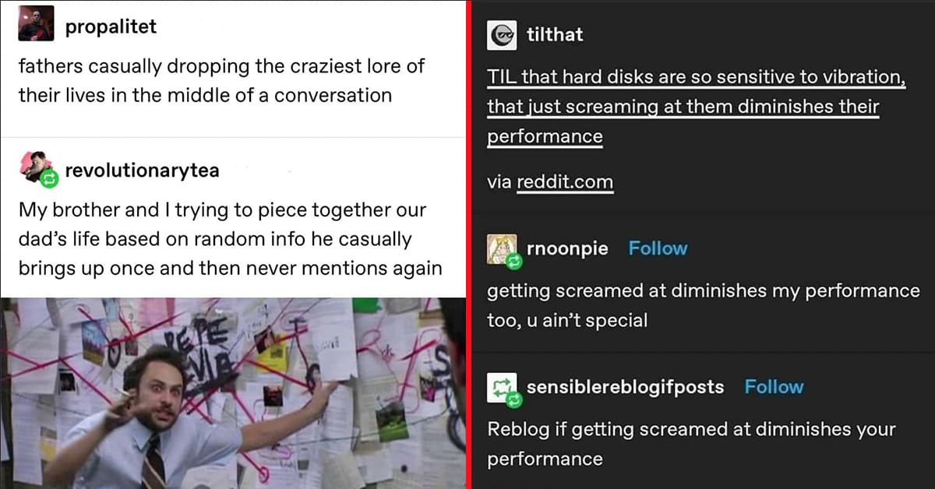Image resolution: width=935 pixels, height=489 pixels.
Task: Open rnoonpie's blog via the username text
Action: click(567, 248)
